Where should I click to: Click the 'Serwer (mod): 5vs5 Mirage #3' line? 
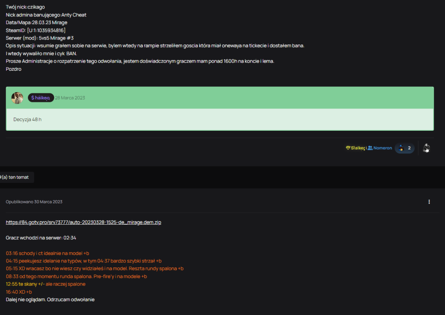tap(40, 38)
